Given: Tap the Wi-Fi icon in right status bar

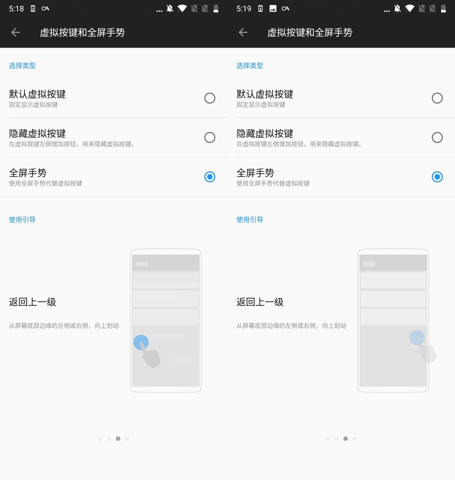Looking at the screenshot, I should coord(409,9).
